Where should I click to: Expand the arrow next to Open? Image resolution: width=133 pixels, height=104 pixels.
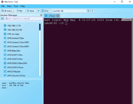point(39,11)
